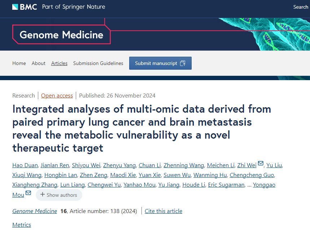310x230 pixels.
Task: Click the envelope icon beside Yonggao Mou
Action: pos(28,193)
